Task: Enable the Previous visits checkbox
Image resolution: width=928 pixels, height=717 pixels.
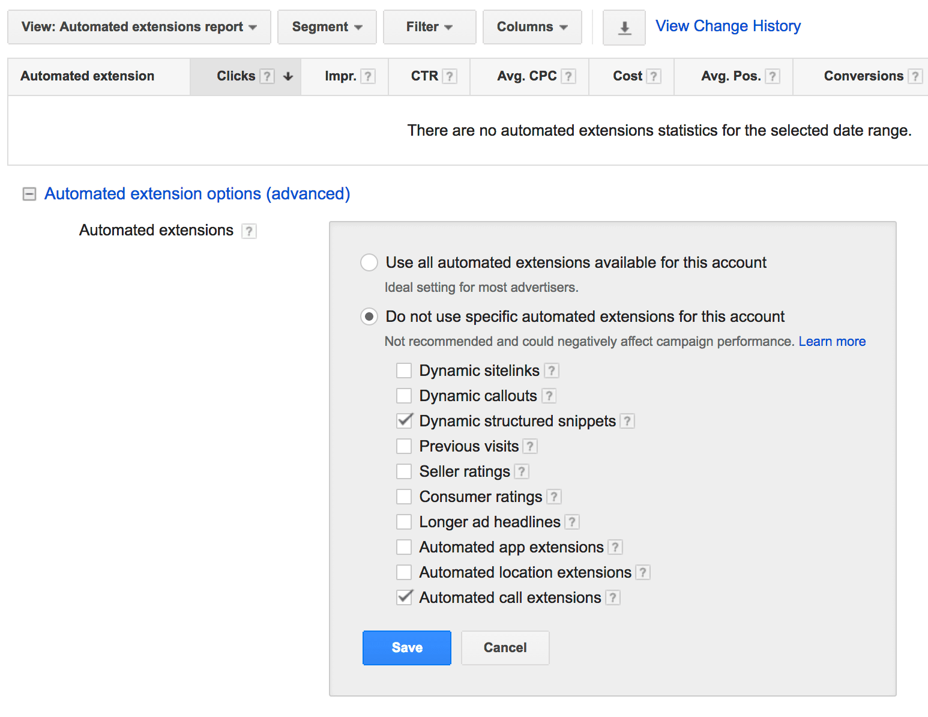Action: (403, 446)
